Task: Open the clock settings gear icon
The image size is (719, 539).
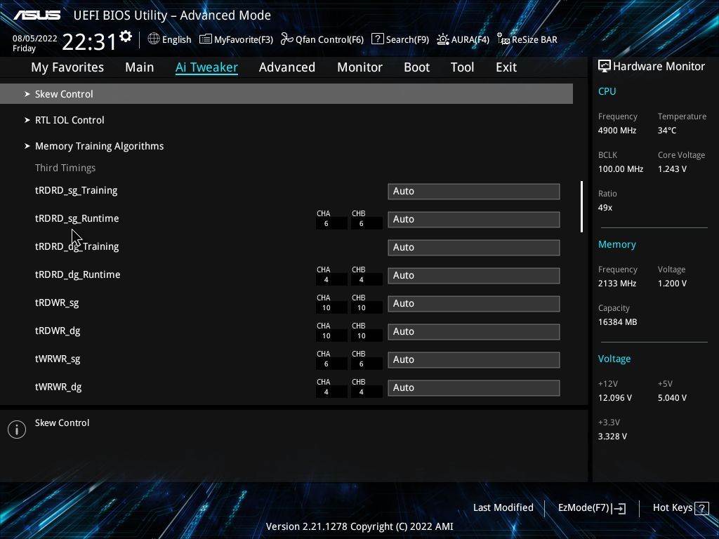Action: coord(126,36)
